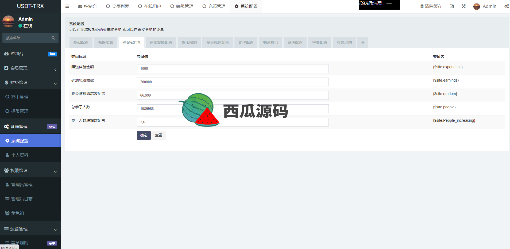The height and width of the screenshot is (249, 510).
Task: Click variable name {$site.earnings}
Action: point(446,80)
